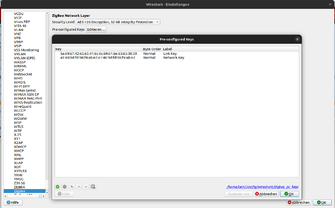Choose WebSocket from the protocol list
Image resolution: width=335 pixels, height=208 pixels.
pyautogui.click(x=23, y=74)
